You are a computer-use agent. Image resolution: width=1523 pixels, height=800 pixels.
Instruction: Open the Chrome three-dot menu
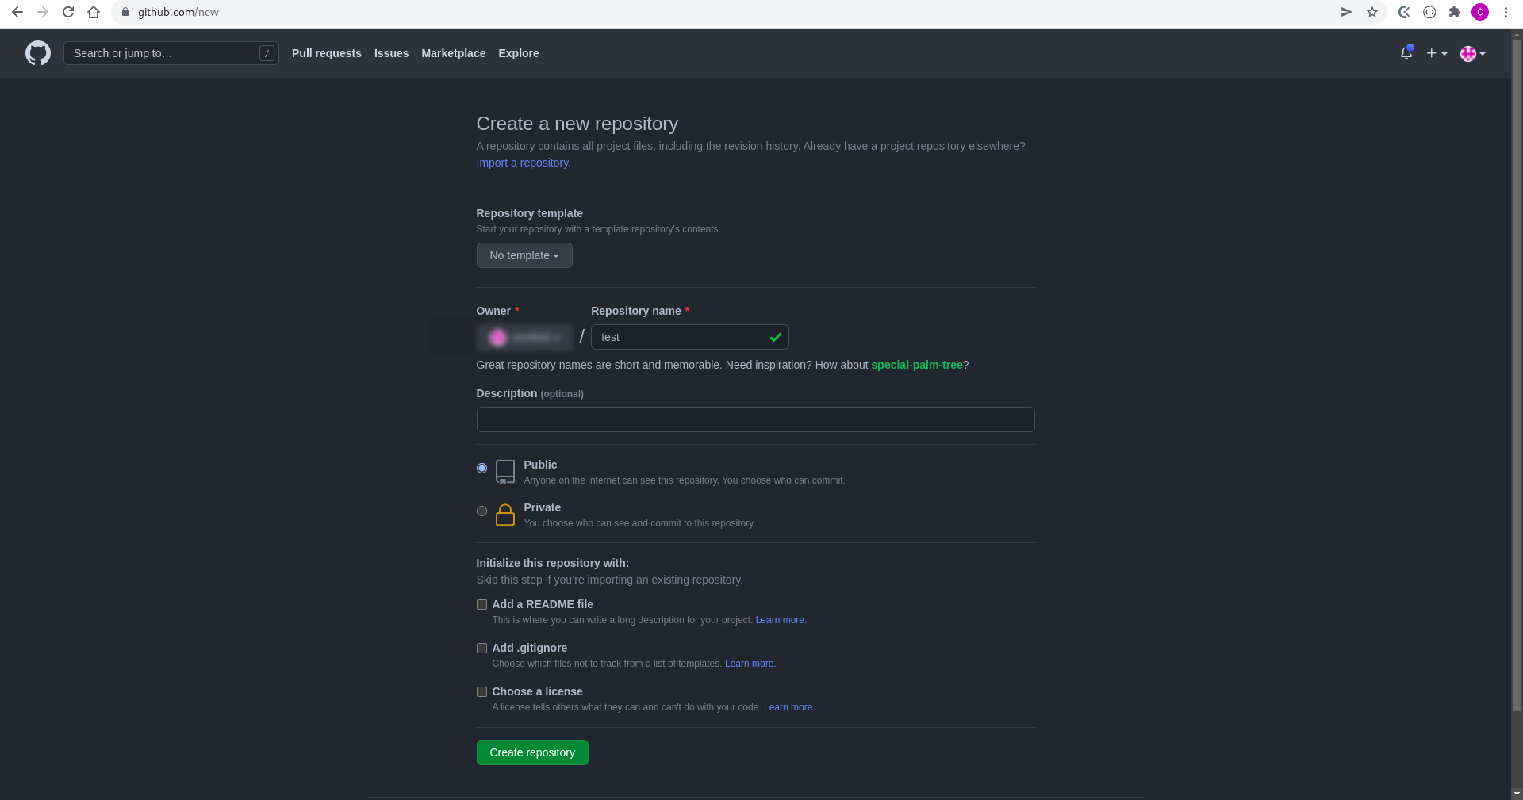1506,12
